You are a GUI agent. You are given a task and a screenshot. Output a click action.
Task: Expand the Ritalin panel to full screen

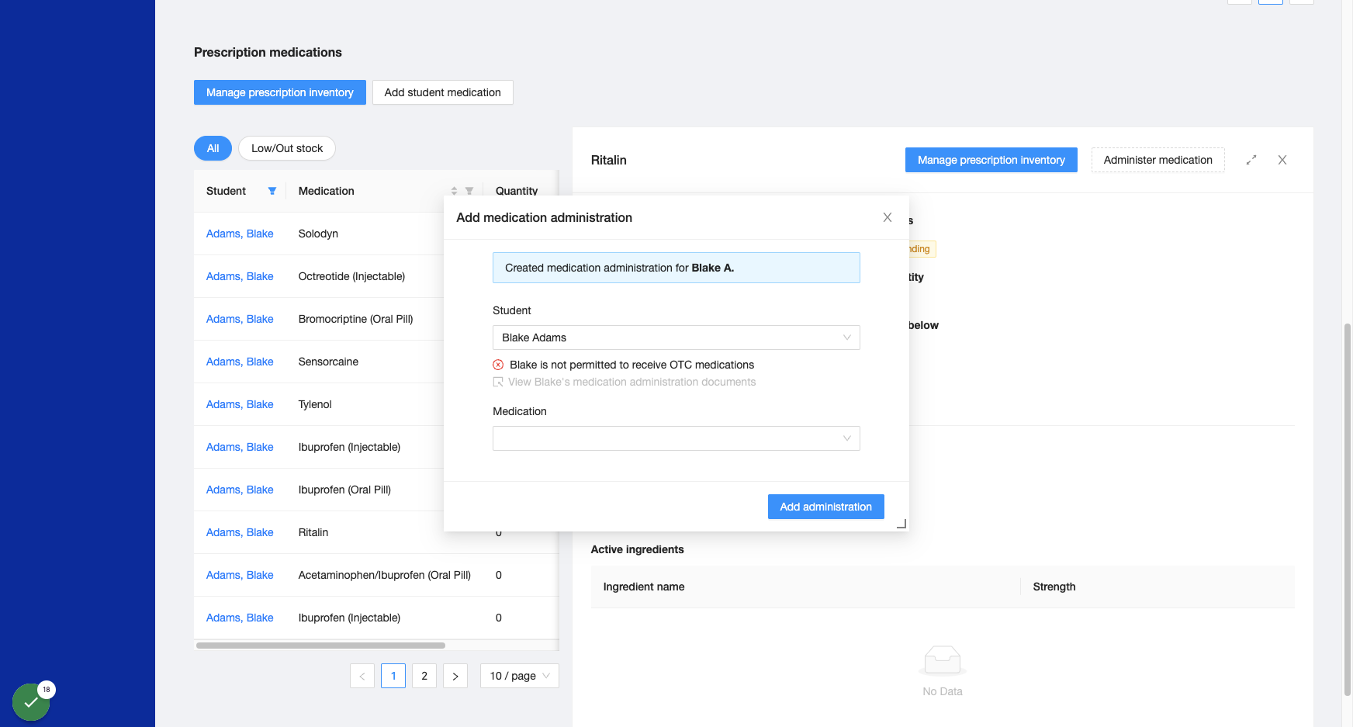pyautogui.click(x=1251, y=160)
